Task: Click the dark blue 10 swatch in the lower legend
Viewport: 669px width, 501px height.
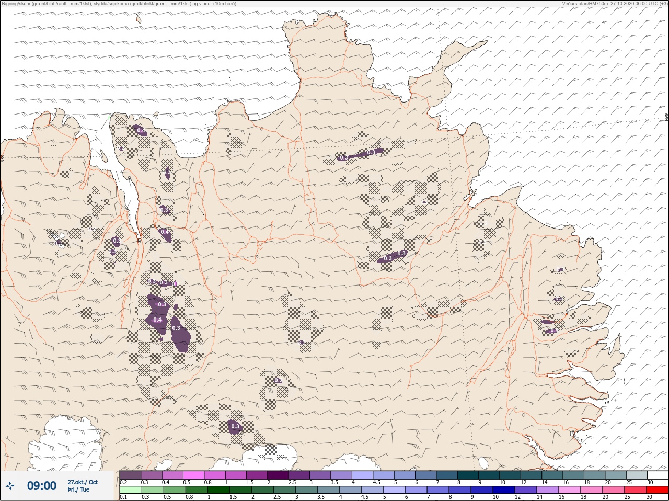Action: (x=504, y=490)
